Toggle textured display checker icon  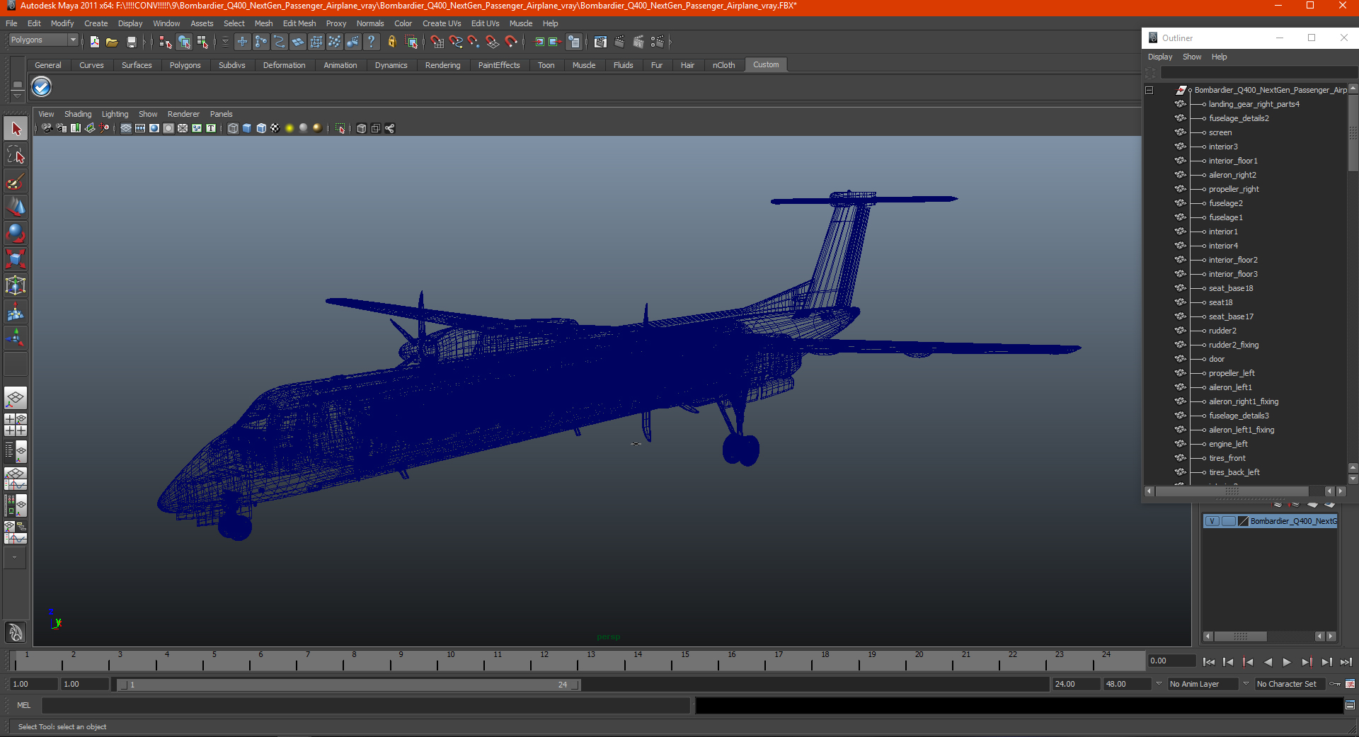[x=275, y=128]
